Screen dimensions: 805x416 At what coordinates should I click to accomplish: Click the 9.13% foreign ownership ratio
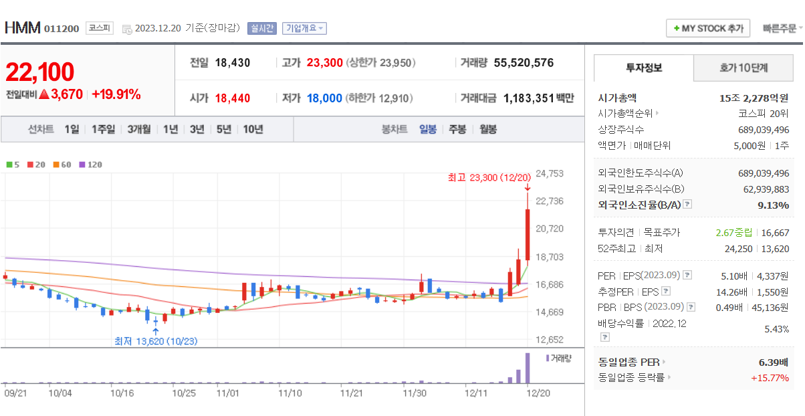tap(774, 205)
